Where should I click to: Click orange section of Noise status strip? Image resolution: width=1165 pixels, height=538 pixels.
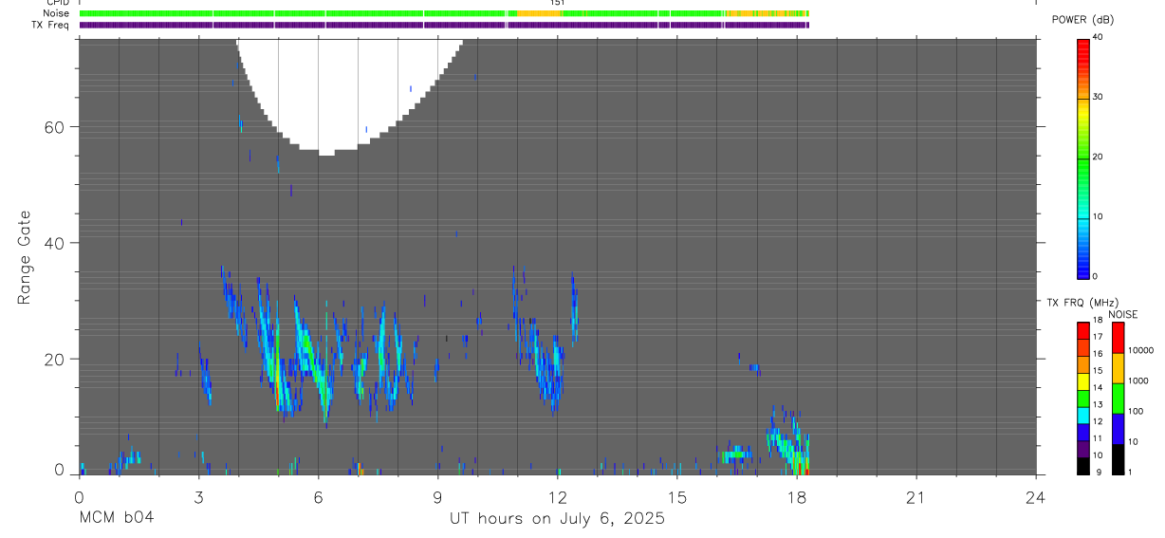[x=541, y=13]
